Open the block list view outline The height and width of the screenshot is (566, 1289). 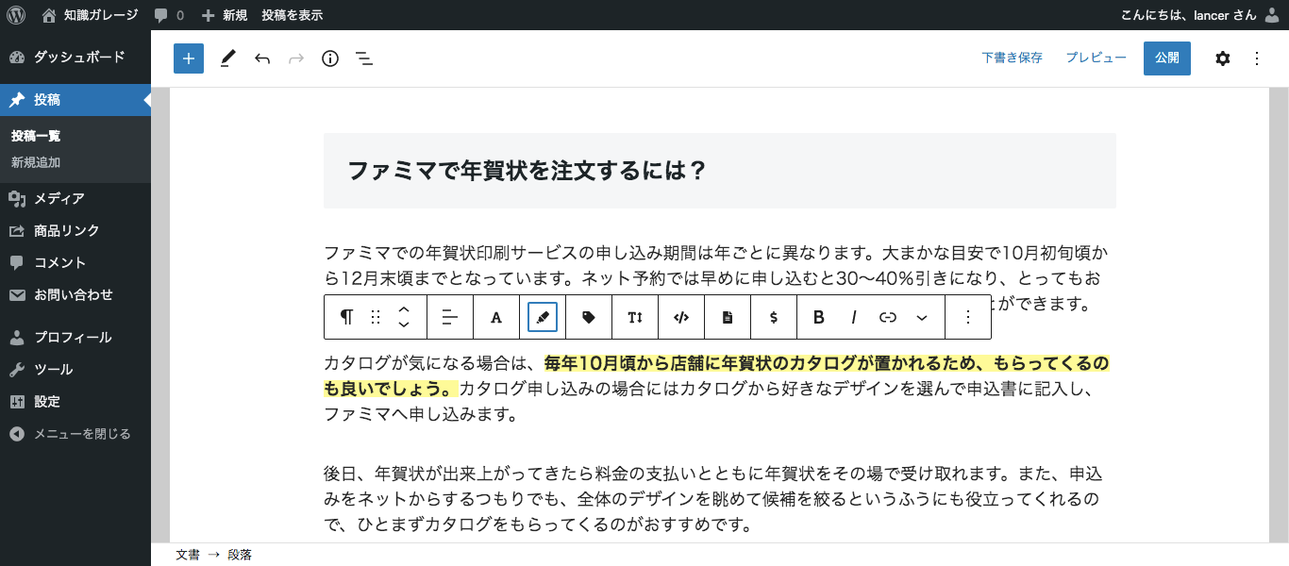tap(364, 58)
